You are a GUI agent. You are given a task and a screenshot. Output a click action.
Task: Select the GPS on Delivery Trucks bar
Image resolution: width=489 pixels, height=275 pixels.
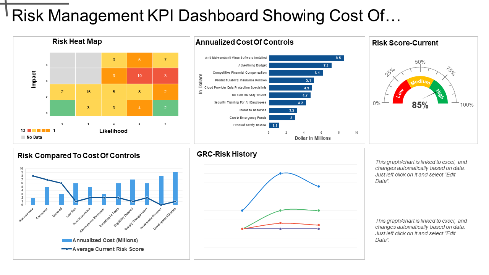click(x=290, y=95)
